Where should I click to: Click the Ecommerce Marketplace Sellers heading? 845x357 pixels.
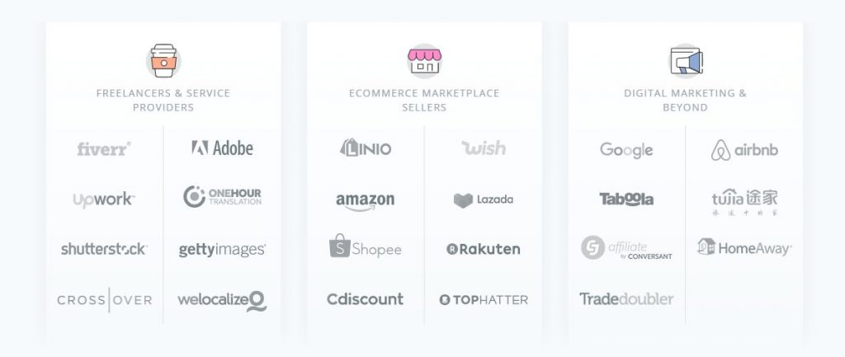click(424, 100)
